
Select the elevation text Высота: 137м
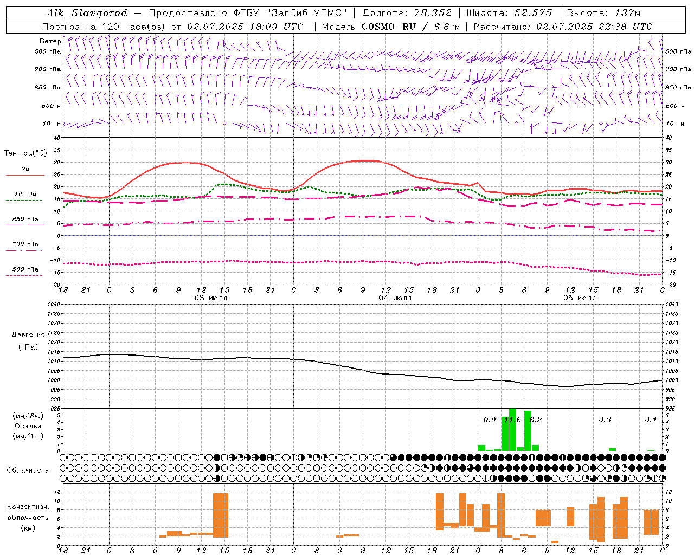603,13
